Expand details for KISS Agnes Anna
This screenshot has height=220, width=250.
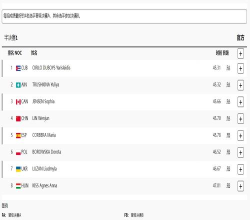(240, 186)
